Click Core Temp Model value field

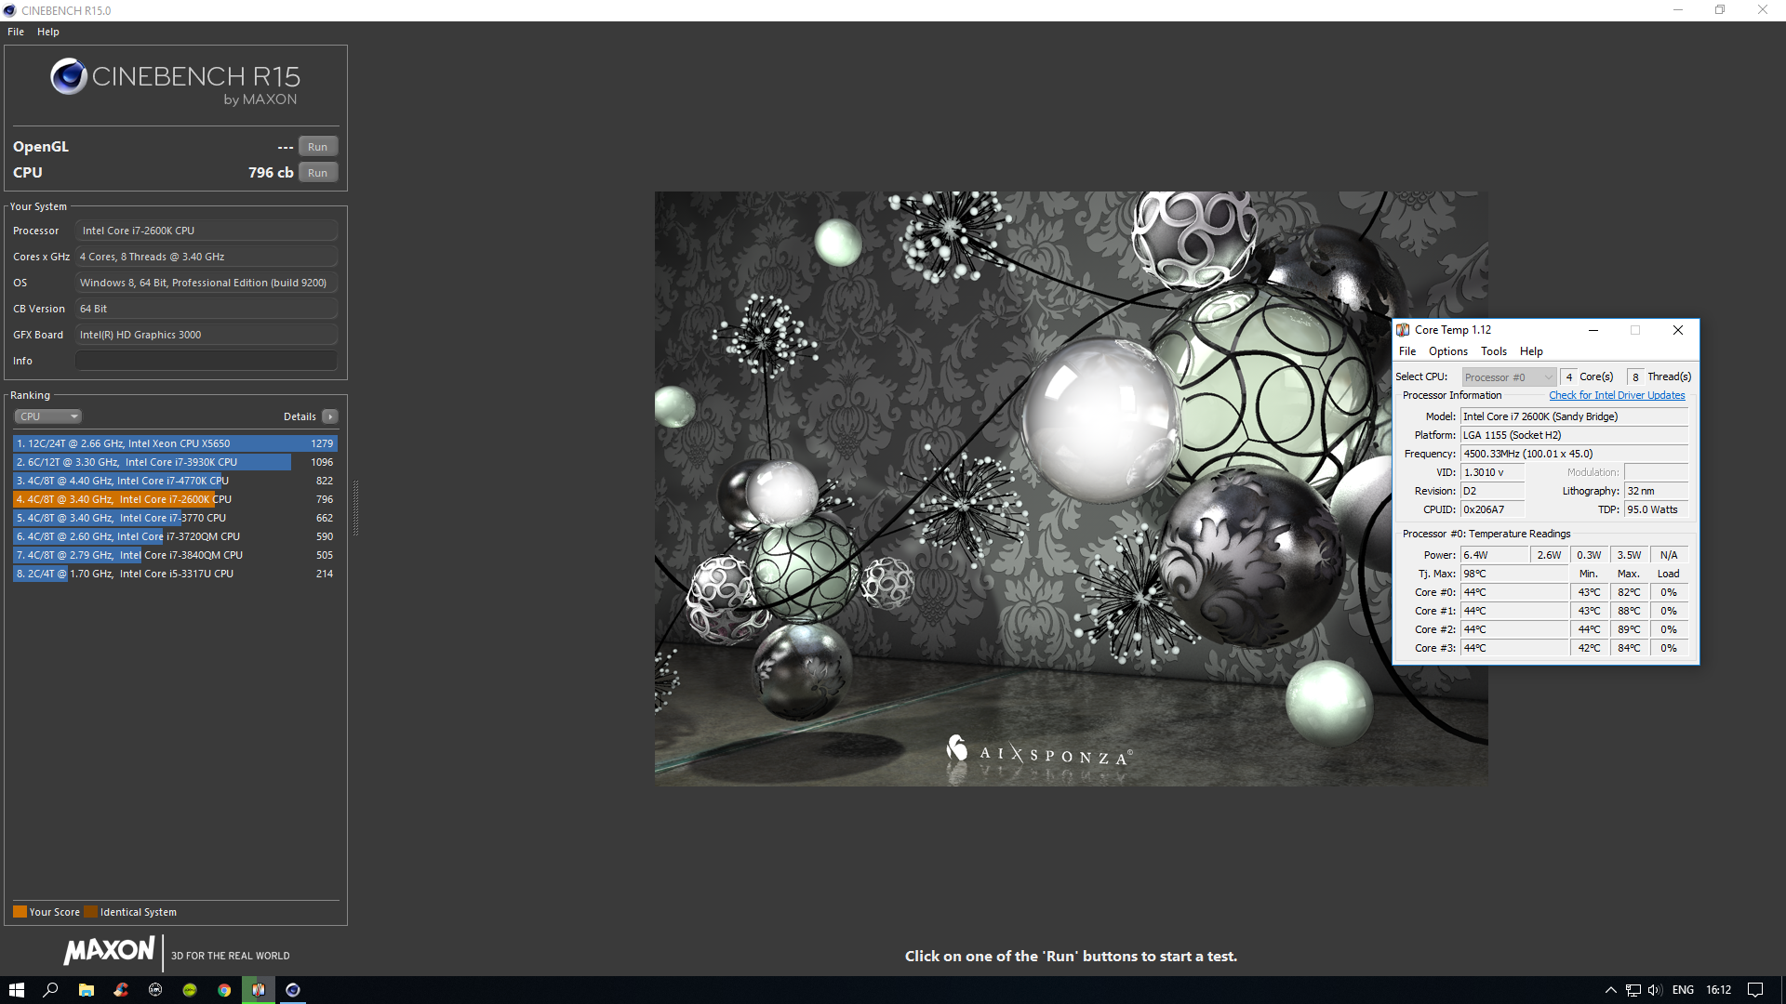(1574, 416)
